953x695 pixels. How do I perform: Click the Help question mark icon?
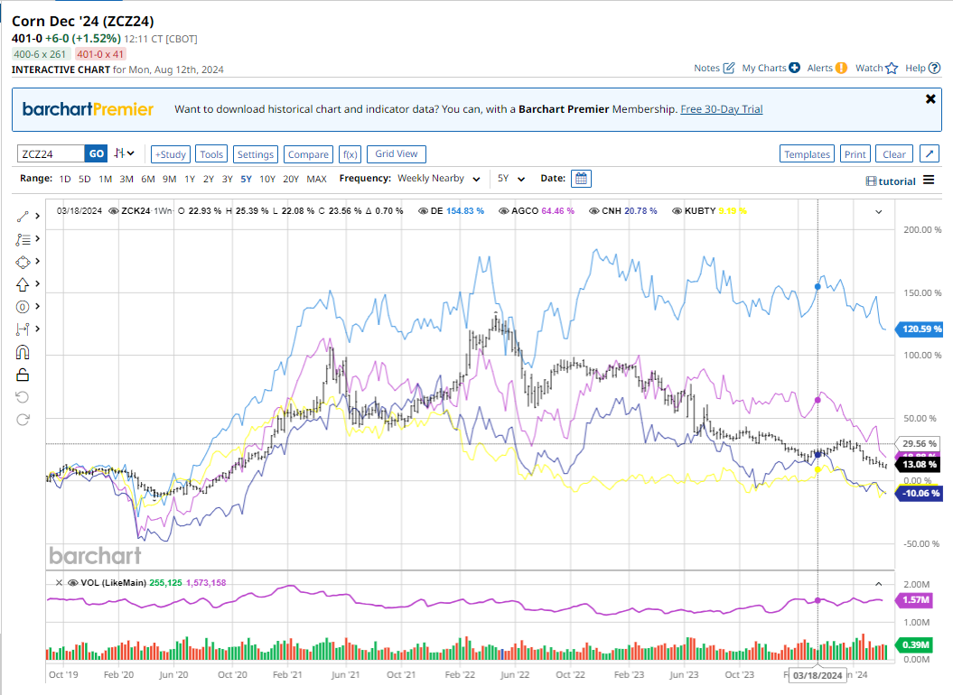(x=935, y=68)
